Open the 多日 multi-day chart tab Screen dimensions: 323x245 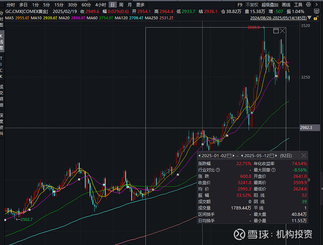tap(23, 5)
